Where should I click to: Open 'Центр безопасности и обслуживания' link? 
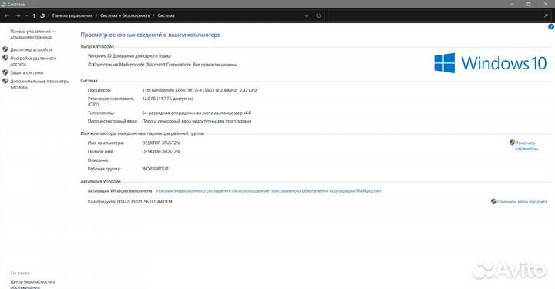(32, 284)
